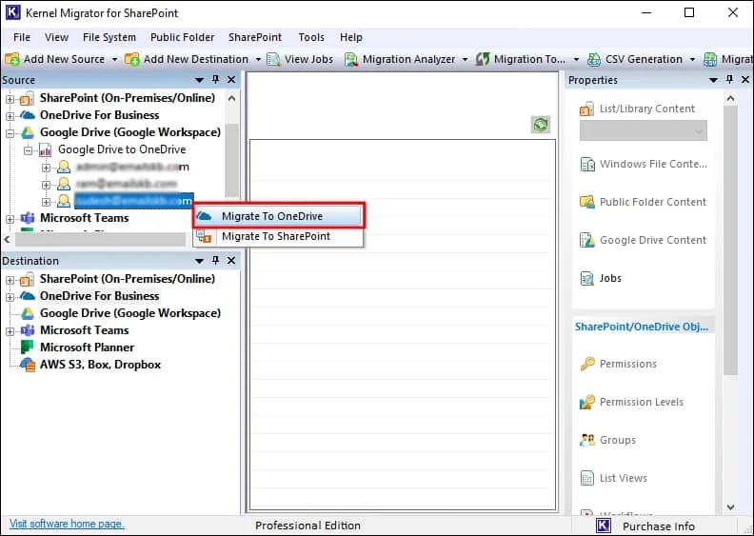Click the Windows File Content icon in Properties
The height and width of the screenshot is (536, 754).
pos(587,165)
